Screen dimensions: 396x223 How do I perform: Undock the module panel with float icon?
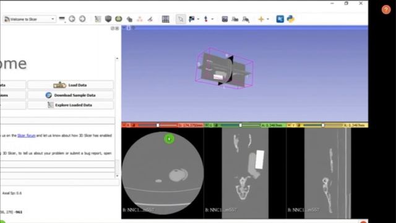pos(113,28)
